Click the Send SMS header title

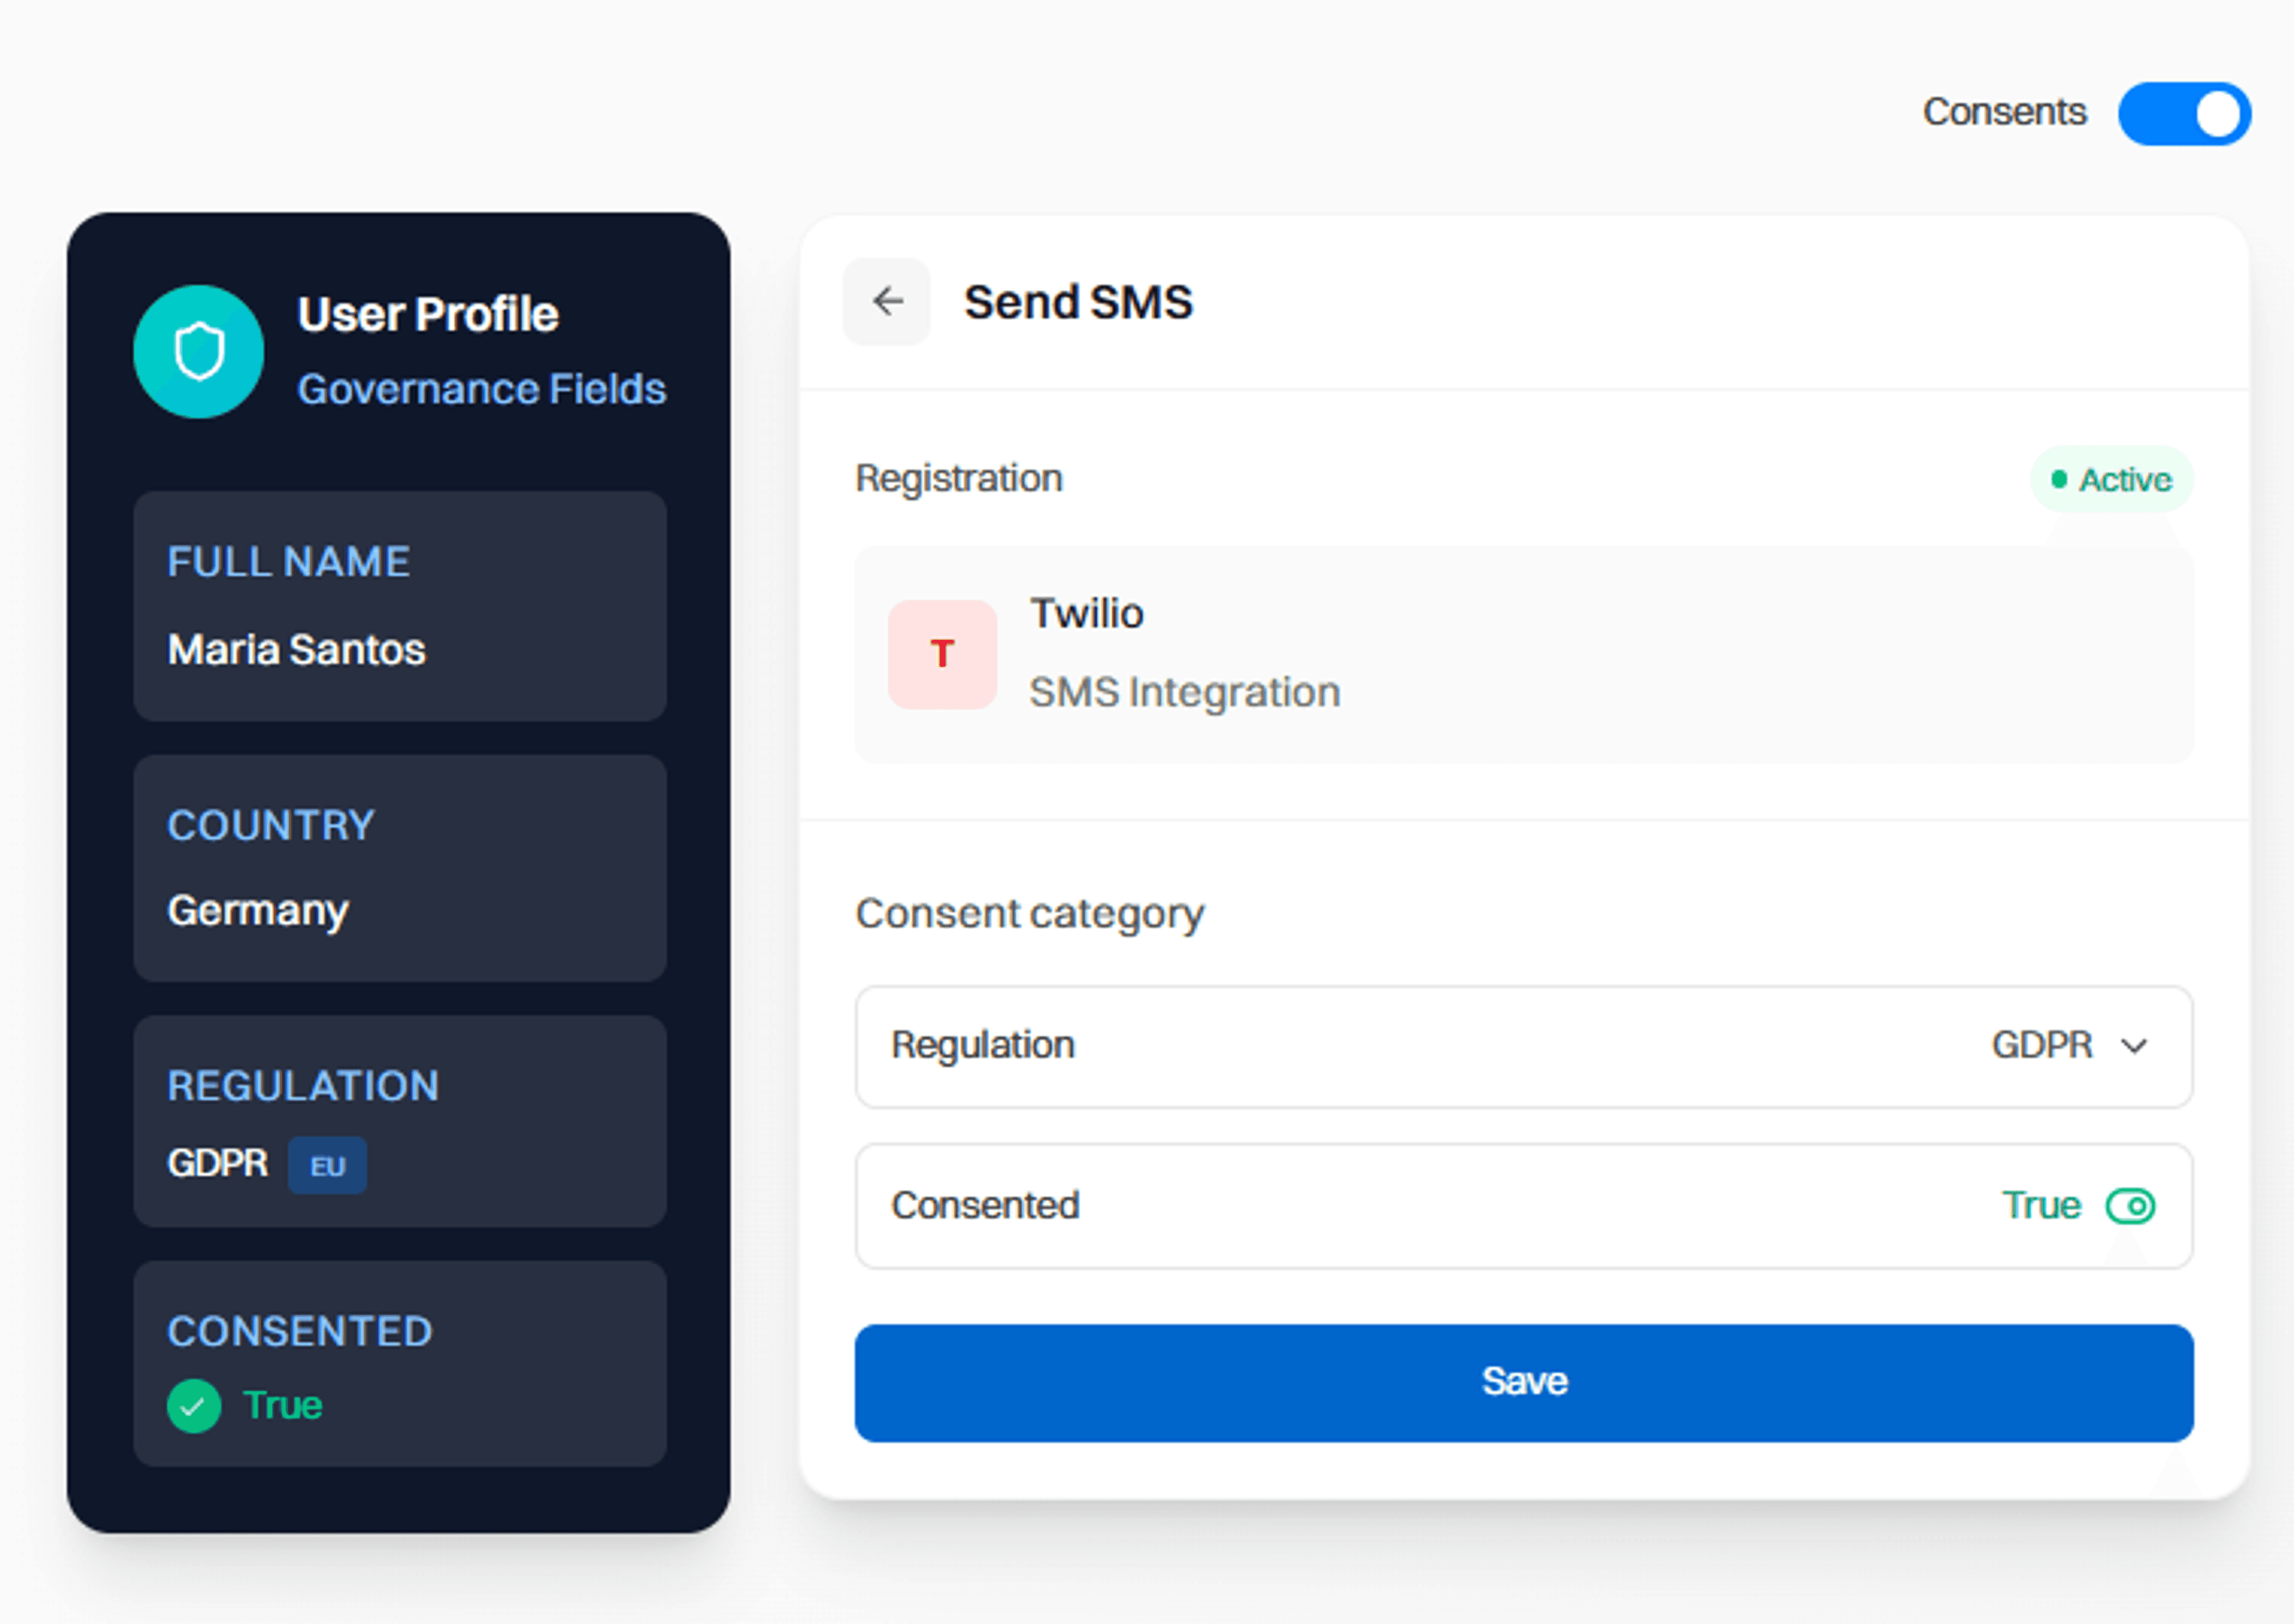pyautogui.click(x=1077, y=302)
